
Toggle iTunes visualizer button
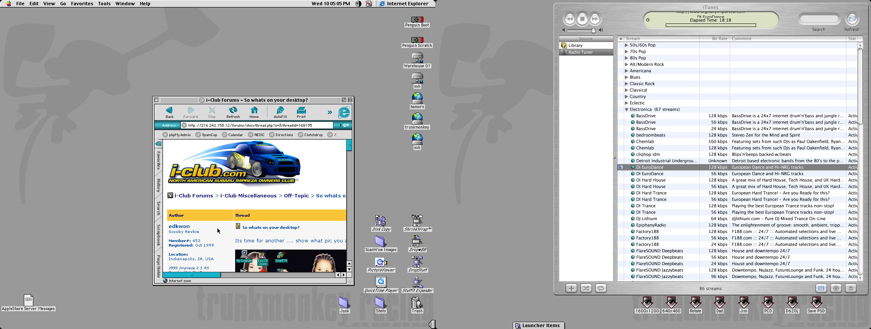click(x=836, y=288)
